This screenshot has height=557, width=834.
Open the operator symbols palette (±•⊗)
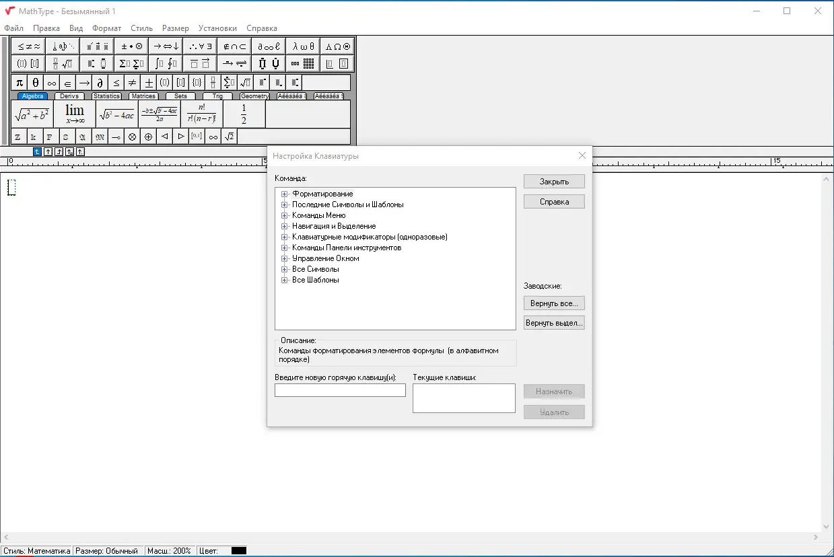131,46
